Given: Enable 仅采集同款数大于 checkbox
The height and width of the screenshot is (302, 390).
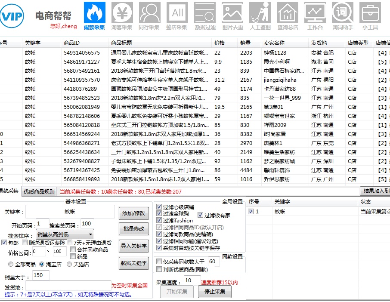Looking at the screenshot, I should pos(159,262).
